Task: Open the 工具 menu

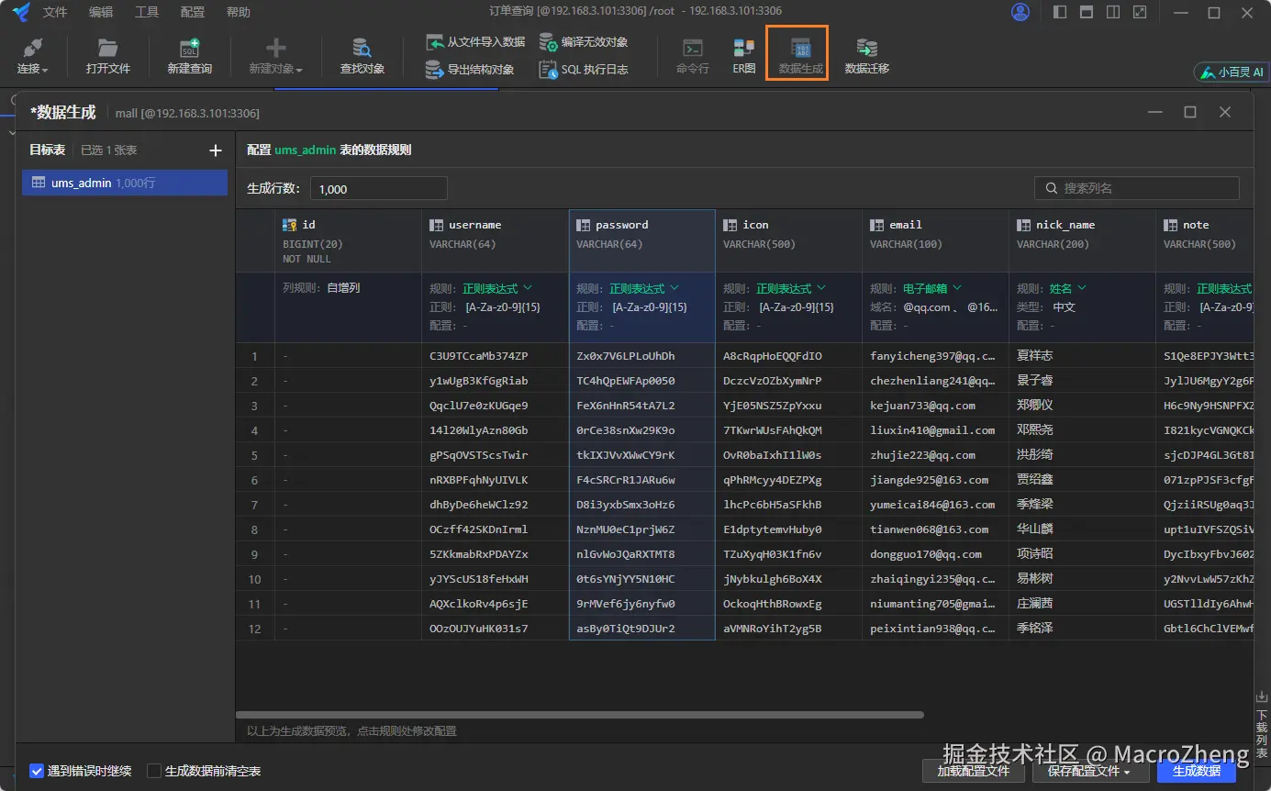Action: (x=147, y=12)
